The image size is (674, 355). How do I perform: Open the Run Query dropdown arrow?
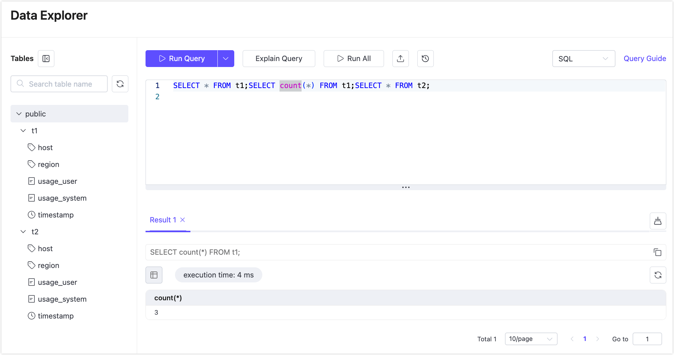coord(225,59)
